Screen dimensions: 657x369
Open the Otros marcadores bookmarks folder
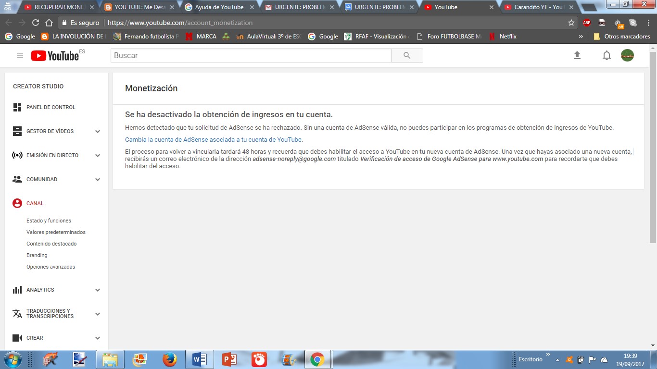click(621, 37)
